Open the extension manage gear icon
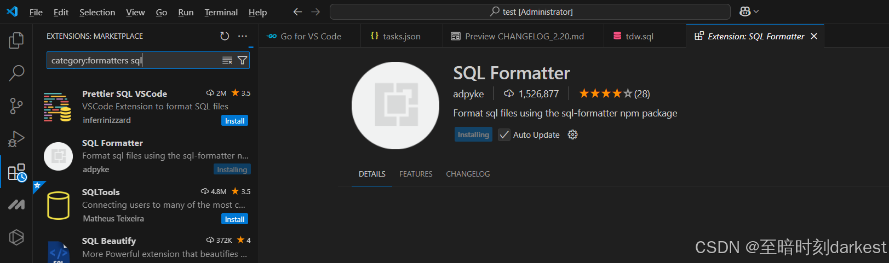 pos(573,135)
